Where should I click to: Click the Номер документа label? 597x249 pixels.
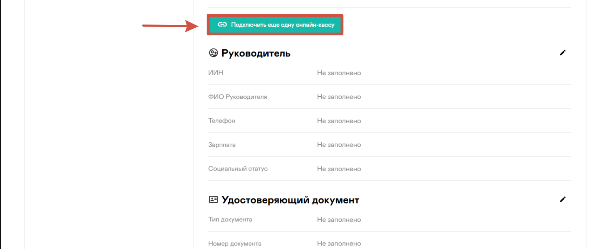point(235,243)
